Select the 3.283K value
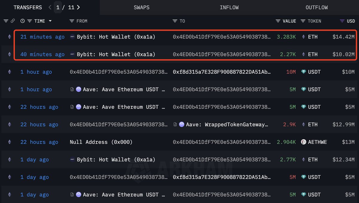The width and height of the screenshot is (359, 203). coord(286,37)
